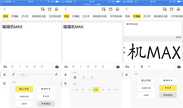
Task: Open font side tab A on left screen
Action: click(4, 75)
